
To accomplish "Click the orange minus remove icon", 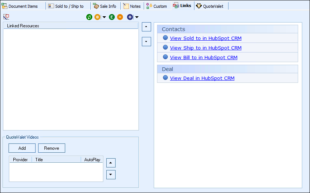I will click(120, 17).
